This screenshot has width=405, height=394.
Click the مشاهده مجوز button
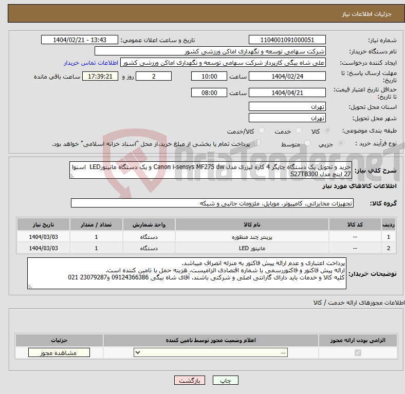pyautogui.click(x=59, y=353)
